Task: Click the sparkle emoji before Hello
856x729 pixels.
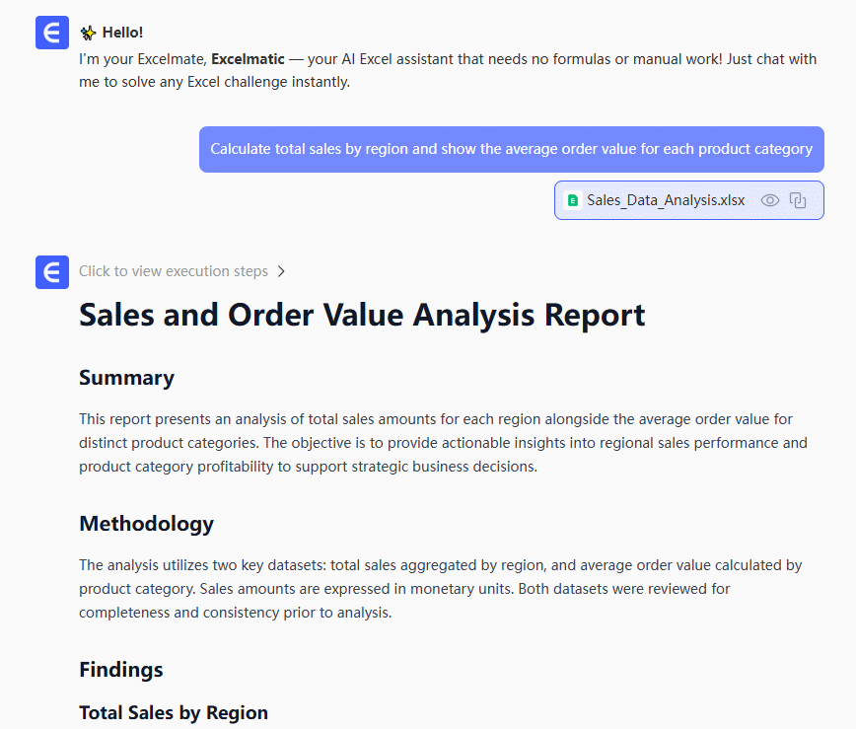Action: (88, 33)
